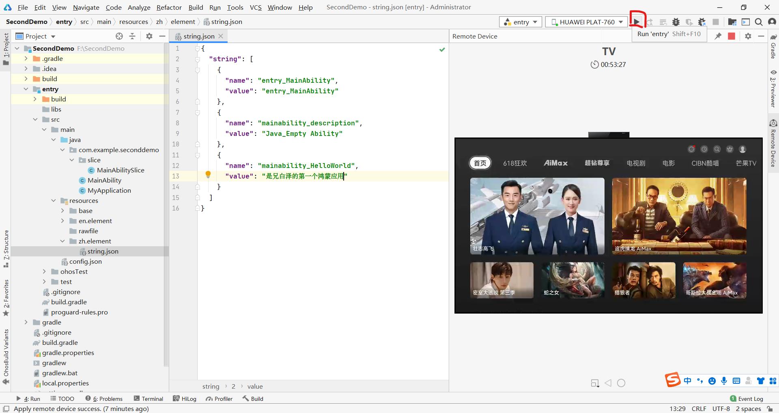Hide the Project tool window
779x413 pixels.
click(x=162, y=36)
